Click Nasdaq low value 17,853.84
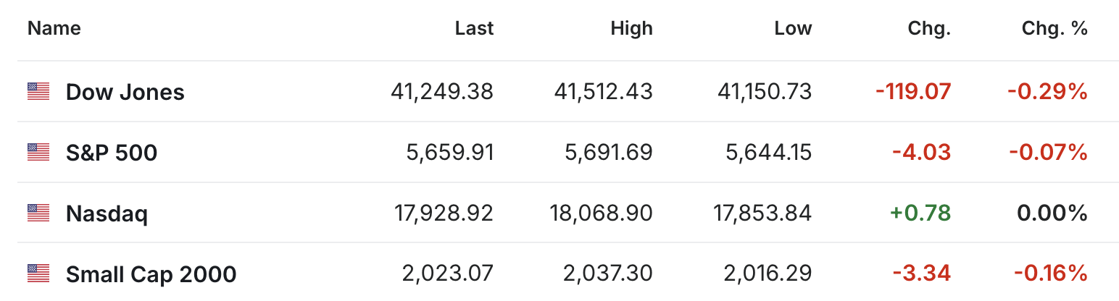The image size is (1119, 301). [762, 213]
